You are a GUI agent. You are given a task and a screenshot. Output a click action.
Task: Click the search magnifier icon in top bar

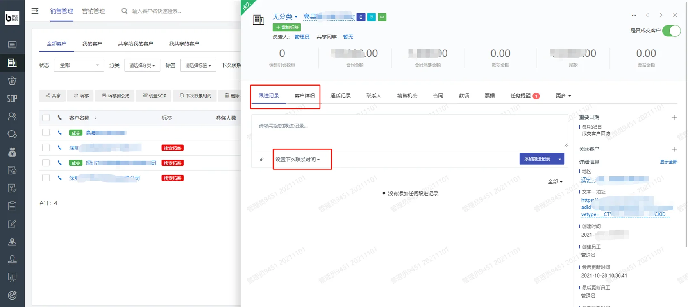124,11
